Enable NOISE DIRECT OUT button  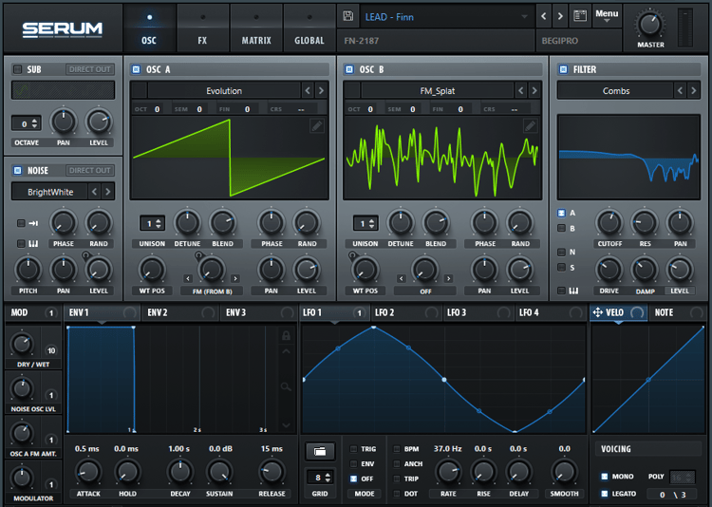90,170
